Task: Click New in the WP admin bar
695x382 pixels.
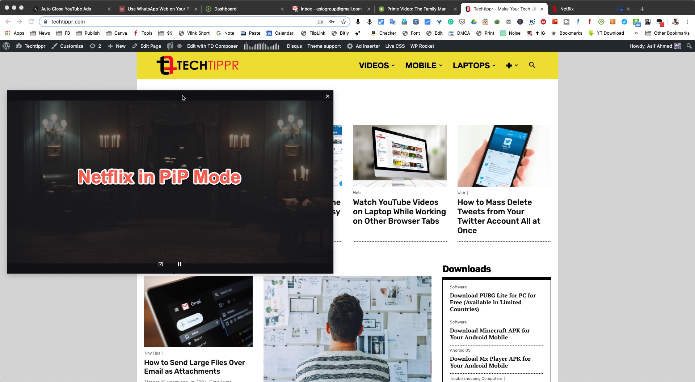Action: 117,46
